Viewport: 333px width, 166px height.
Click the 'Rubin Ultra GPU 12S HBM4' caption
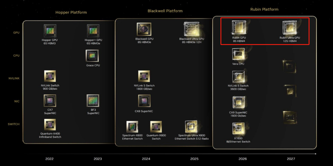(290, 39)
